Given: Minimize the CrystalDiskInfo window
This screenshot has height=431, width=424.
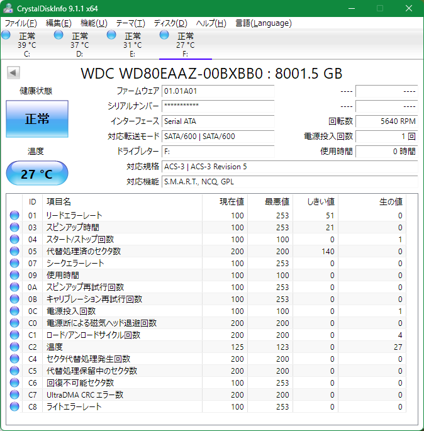Looking at the screenshot, I should 352,9.
